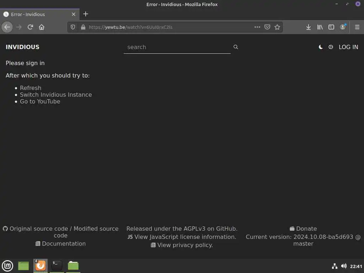Viewport: 364px width, 273px height.
Task: Save page to Pocket icon
Action: coord(267,27)
